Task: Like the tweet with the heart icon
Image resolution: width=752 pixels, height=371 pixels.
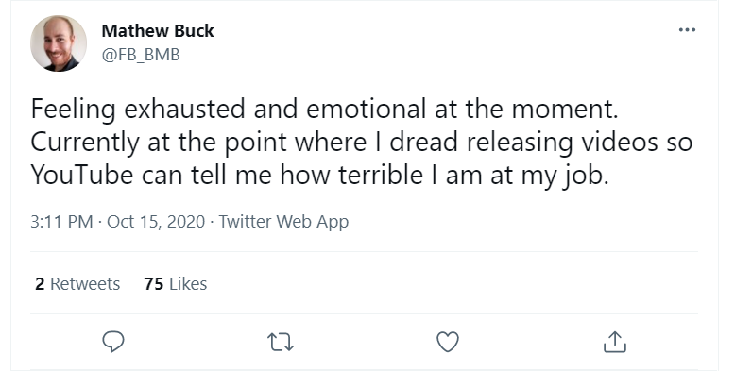Action: (448, 343)
